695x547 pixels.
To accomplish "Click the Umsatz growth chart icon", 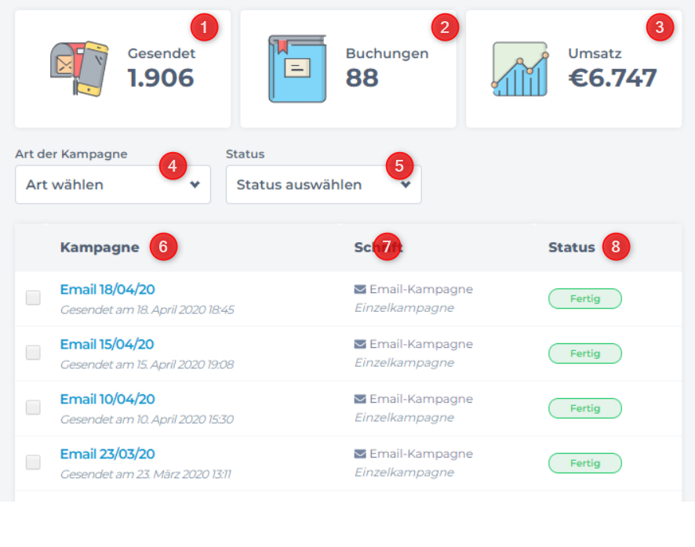I will [x=519, y=69].
